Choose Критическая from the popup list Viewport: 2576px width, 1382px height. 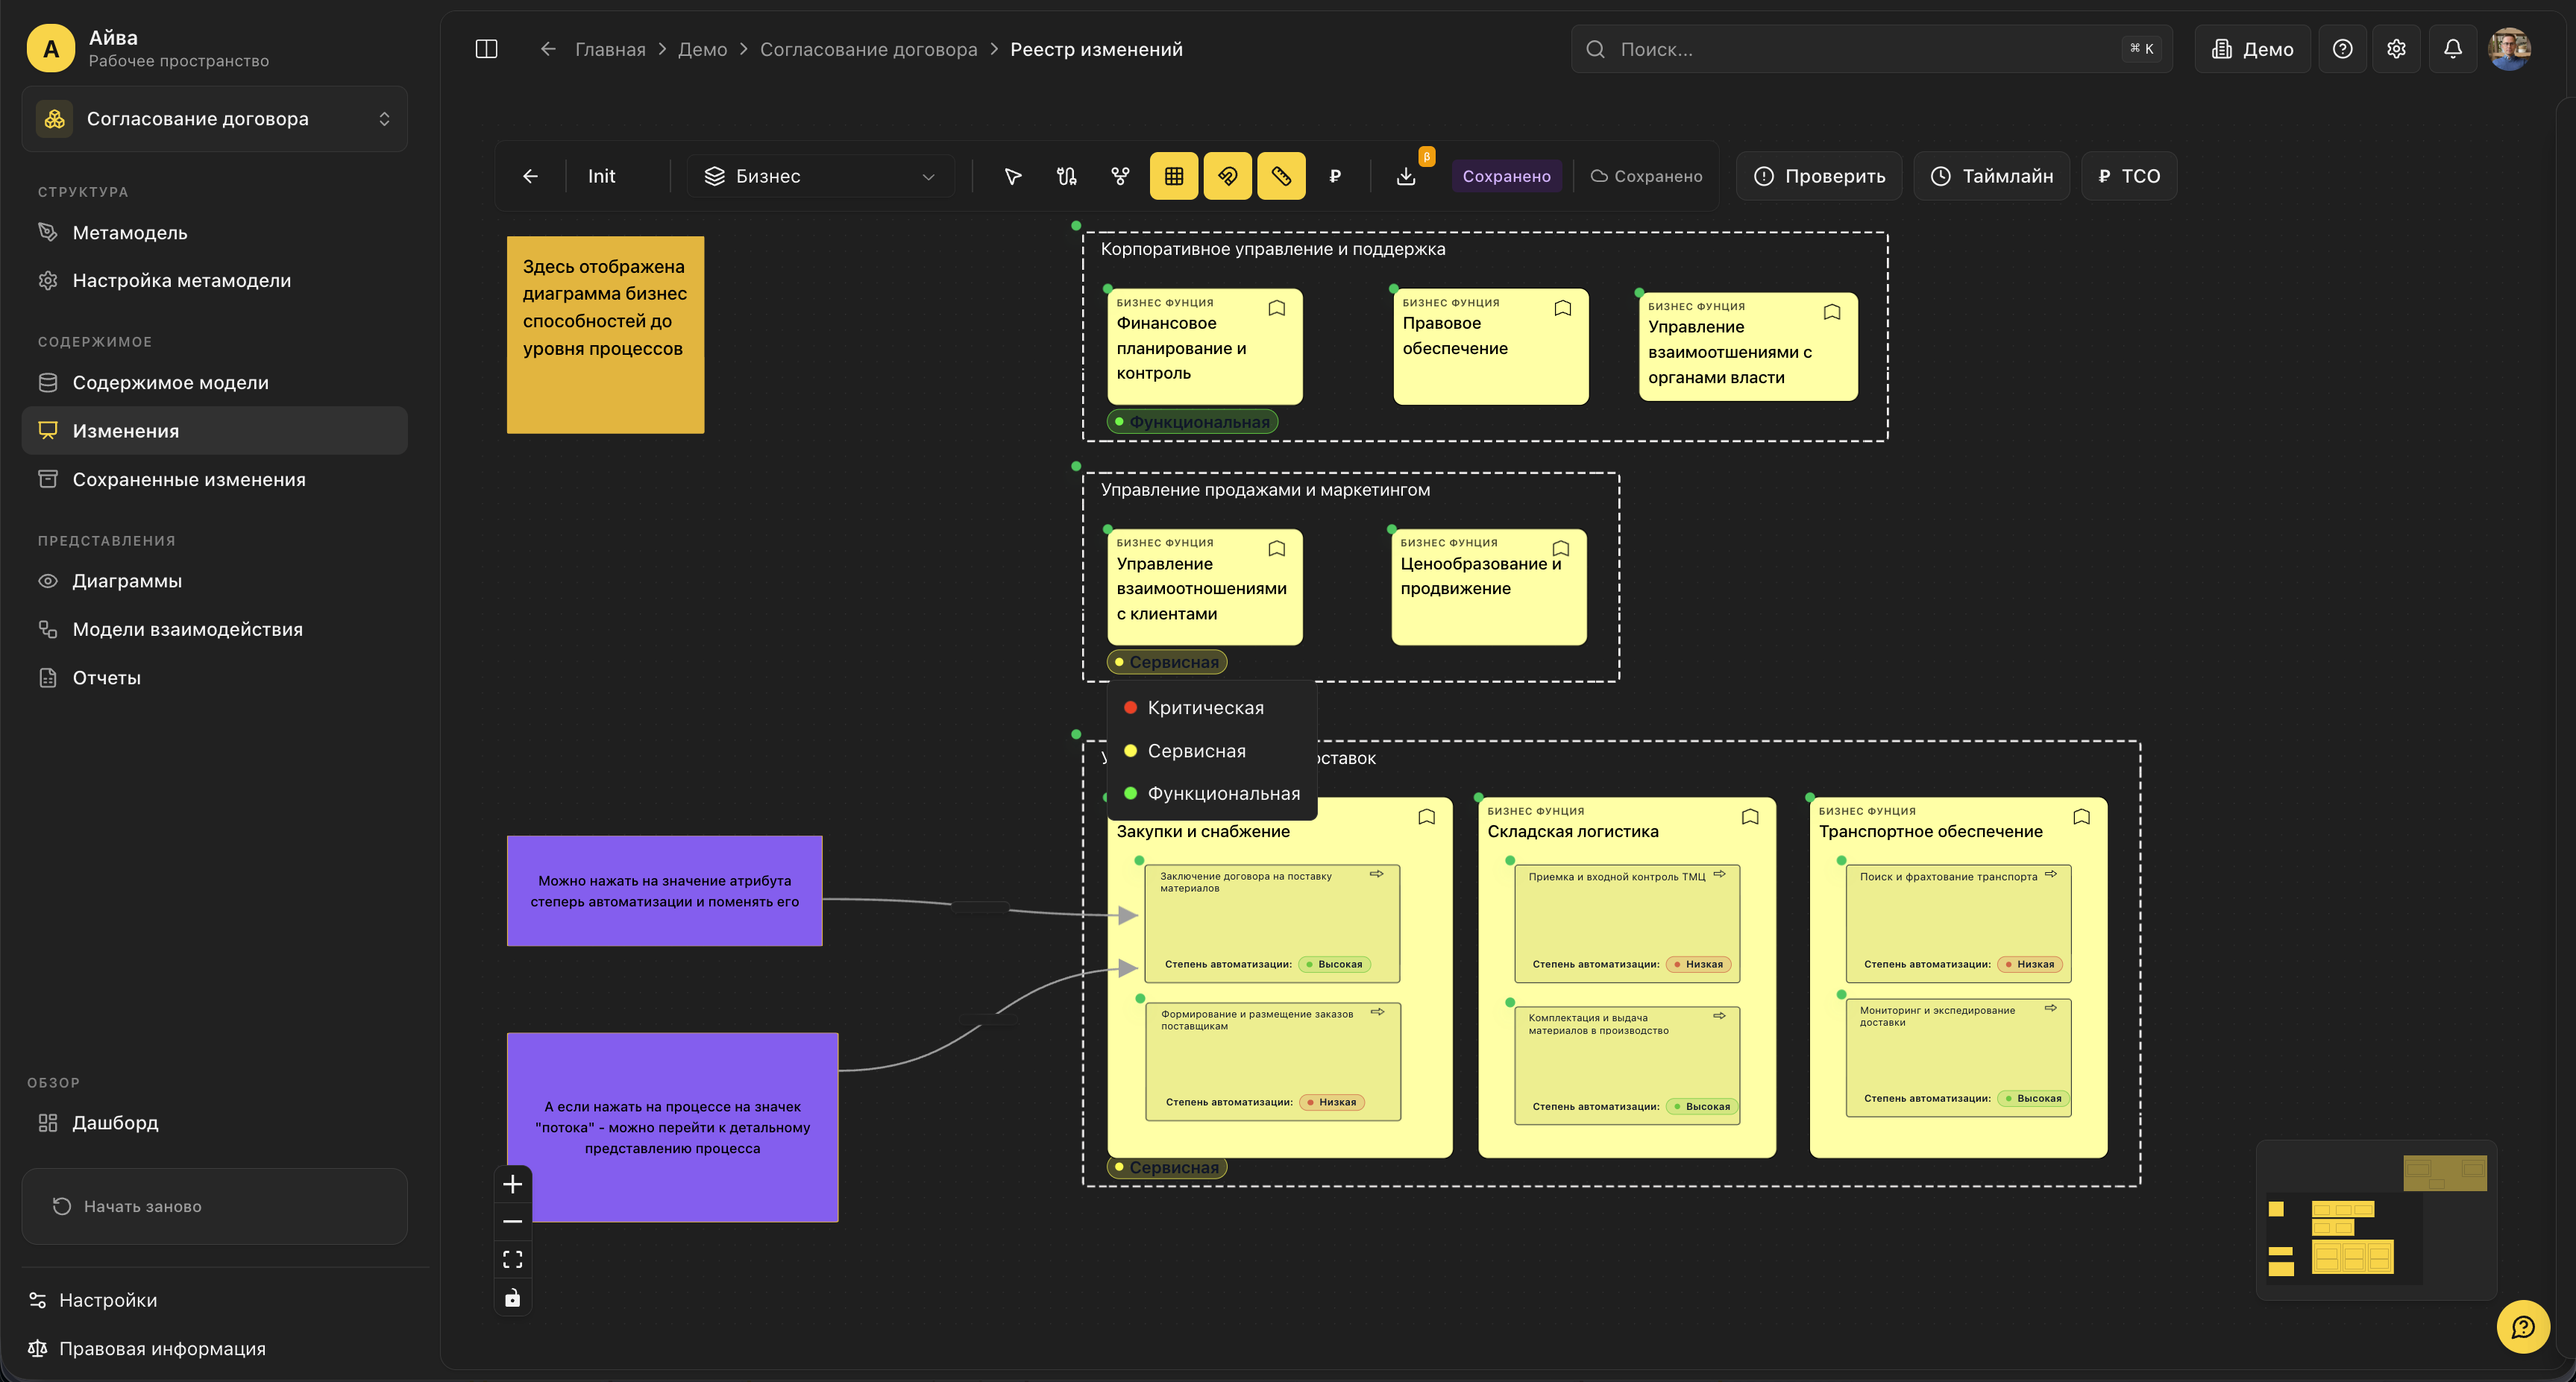(1212, 707)
